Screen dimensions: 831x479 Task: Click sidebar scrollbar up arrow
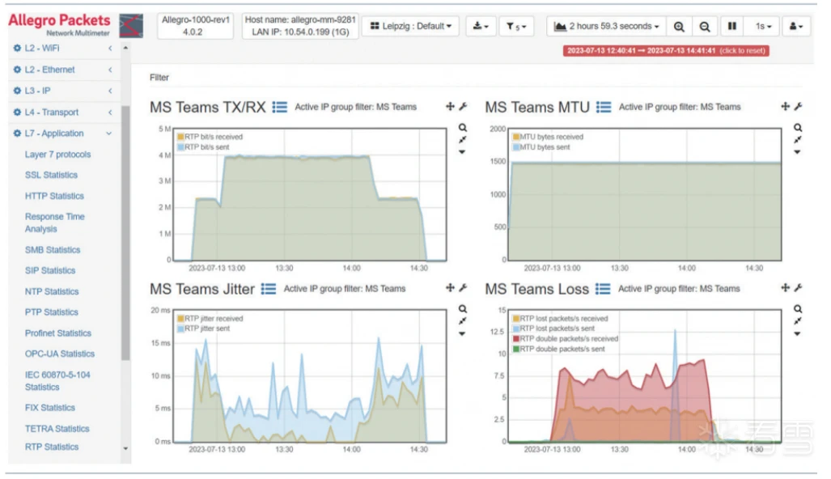click(125, 48)
